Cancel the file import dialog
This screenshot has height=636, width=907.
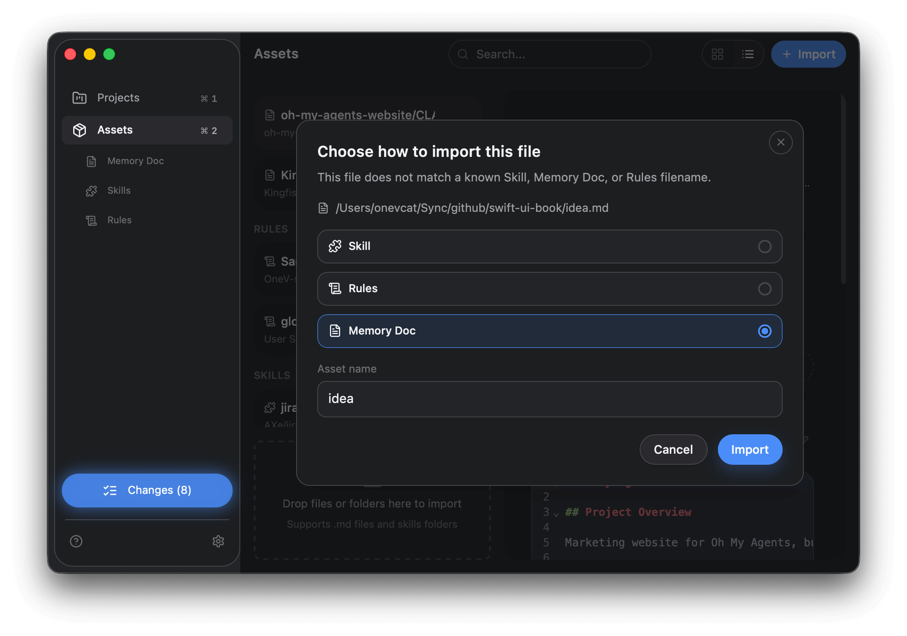tap(673, 450)
